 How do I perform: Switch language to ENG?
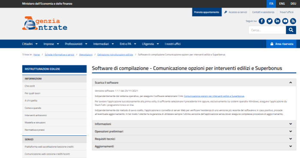[282, 3]
